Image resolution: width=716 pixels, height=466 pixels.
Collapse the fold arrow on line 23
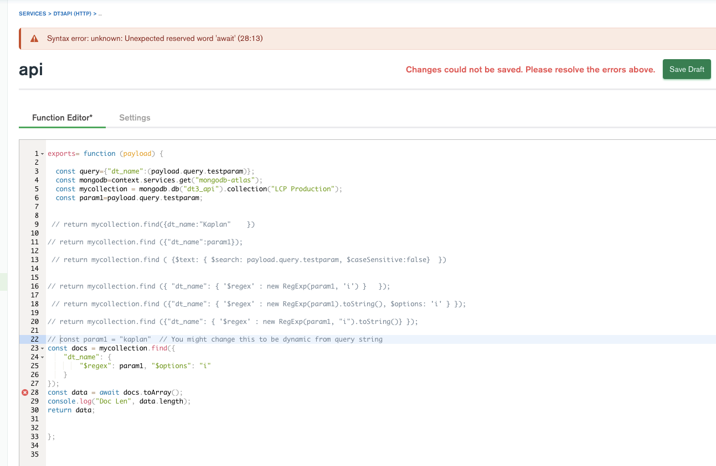tap(42, 348)
